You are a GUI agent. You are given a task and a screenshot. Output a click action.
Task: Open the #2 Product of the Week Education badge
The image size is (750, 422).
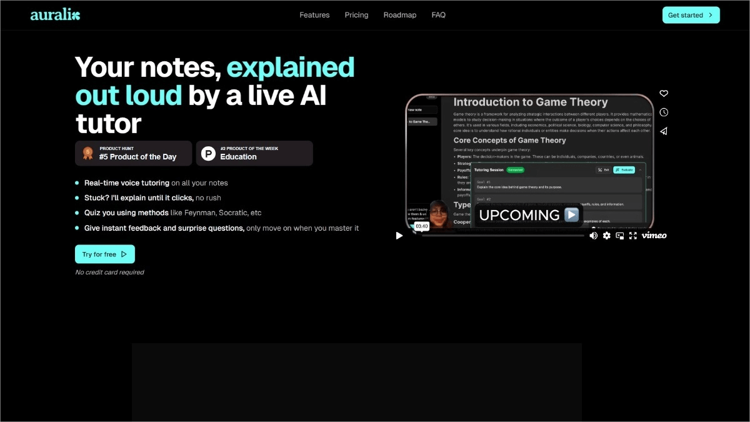pyautogui.click(x=254, y=153)
